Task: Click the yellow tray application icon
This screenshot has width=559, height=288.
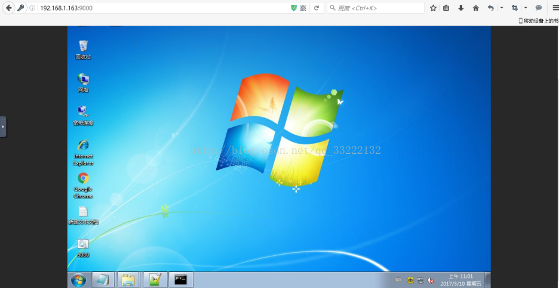Action: pos(410,280)
